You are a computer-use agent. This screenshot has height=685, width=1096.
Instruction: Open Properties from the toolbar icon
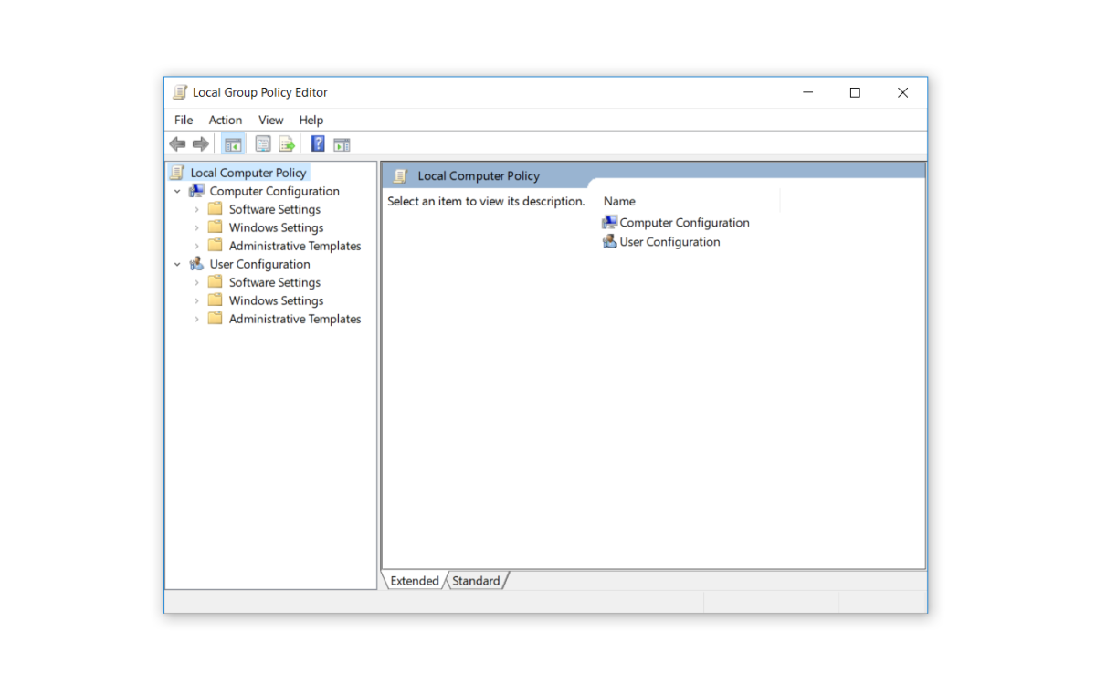point(263,144)
